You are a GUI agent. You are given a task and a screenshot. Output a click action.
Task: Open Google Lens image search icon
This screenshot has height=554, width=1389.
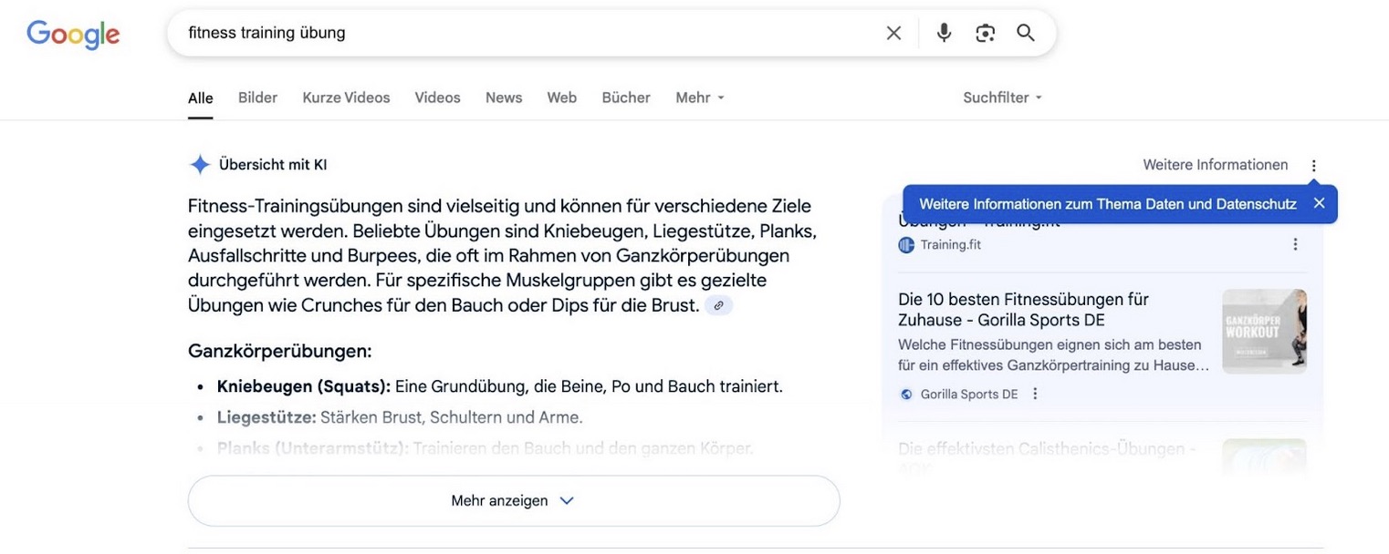(985, 33)
